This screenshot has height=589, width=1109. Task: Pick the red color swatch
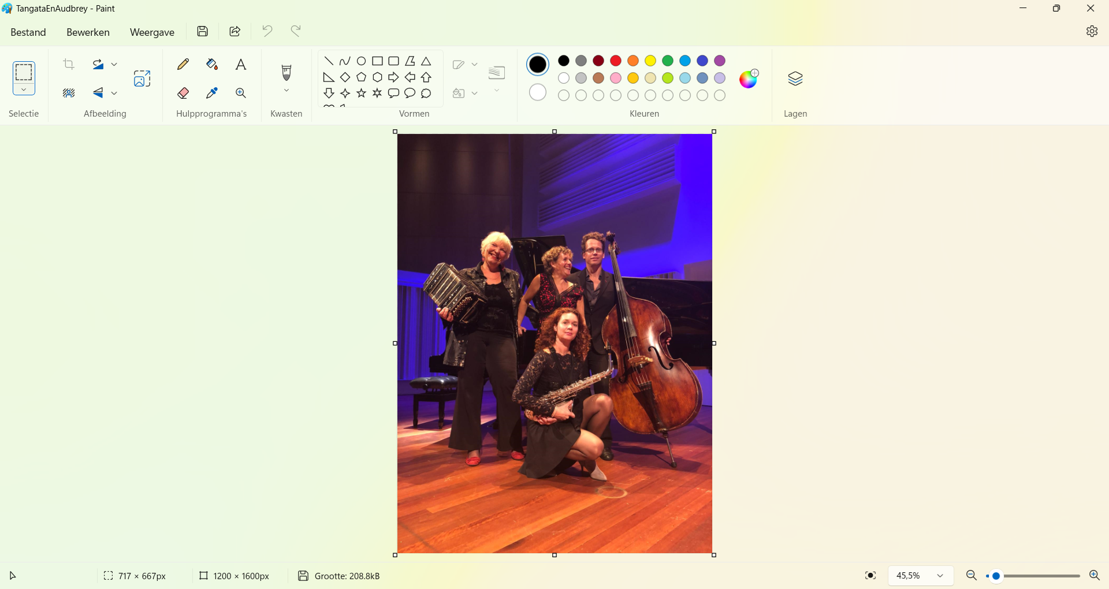click(x=616, y=61)
